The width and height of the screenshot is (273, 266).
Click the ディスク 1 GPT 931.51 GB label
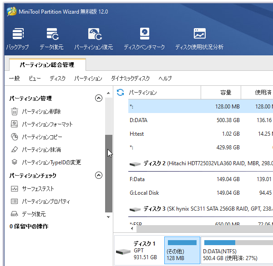point(145,250)
